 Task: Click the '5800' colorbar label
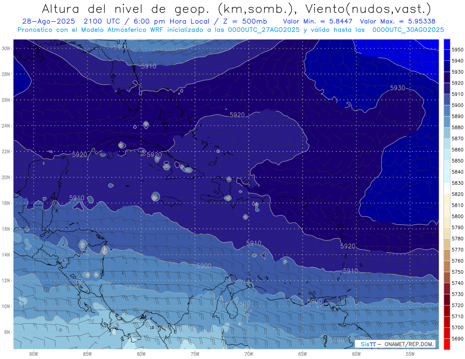(x=457, y=216)
